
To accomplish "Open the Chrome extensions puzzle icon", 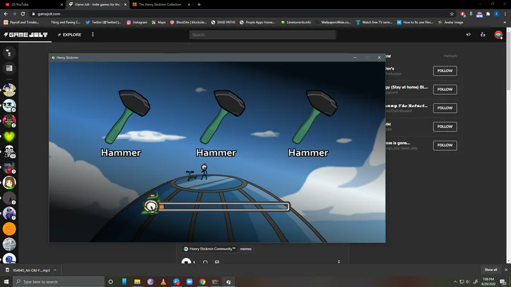I will pos(488,14).
